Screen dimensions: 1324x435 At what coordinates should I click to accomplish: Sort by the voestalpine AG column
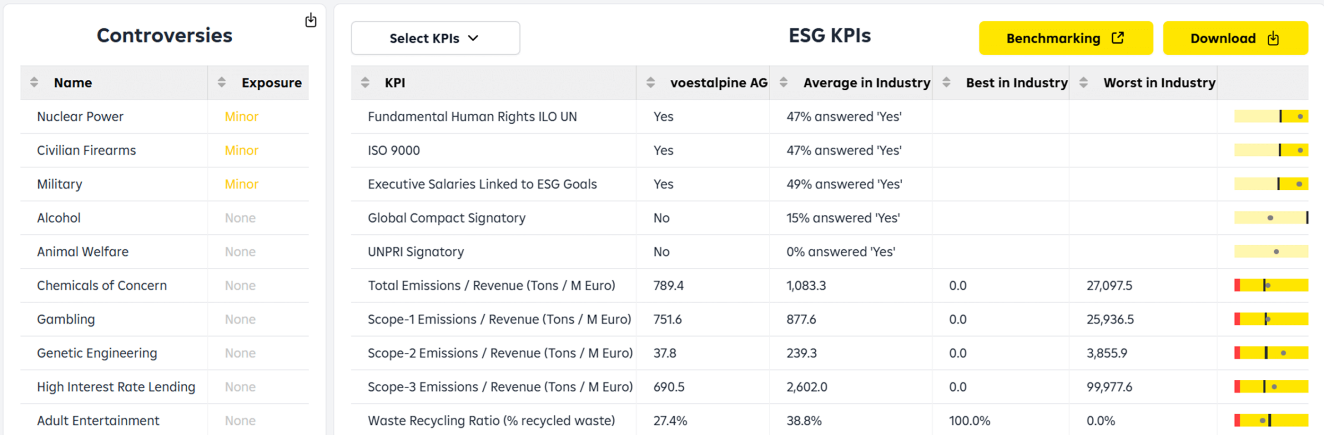click(652, 82)
